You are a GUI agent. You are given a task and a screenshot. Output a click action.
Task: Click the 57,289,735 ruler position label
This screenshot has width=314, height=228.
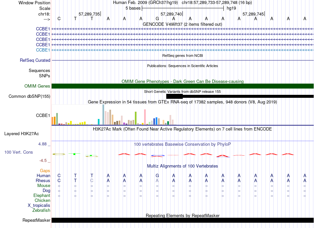pos(89,14)
